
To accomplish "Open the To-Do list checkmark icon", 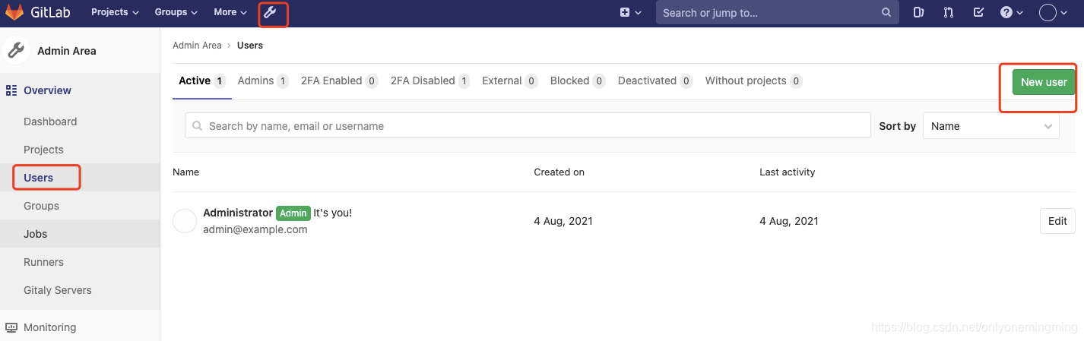I will [x=979, y=12].
